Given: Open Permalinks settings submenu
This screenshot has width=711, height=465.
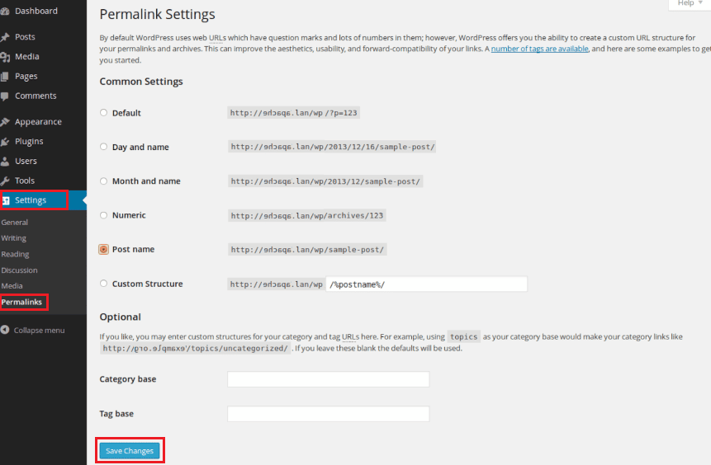Looking at the screenshot, I should [21, 302].
